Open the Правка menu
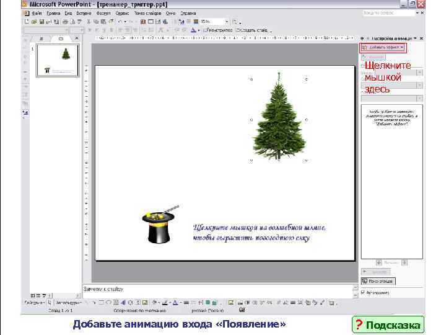Image resolution: width=446 pixels, height=335 pixels. tap(53, 13)
